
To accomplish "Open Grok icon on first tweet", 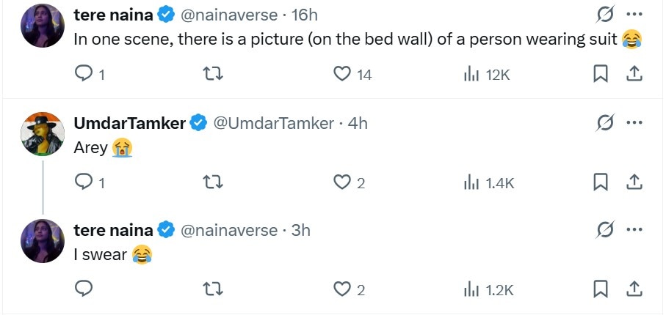I will [x=606, y=14].
